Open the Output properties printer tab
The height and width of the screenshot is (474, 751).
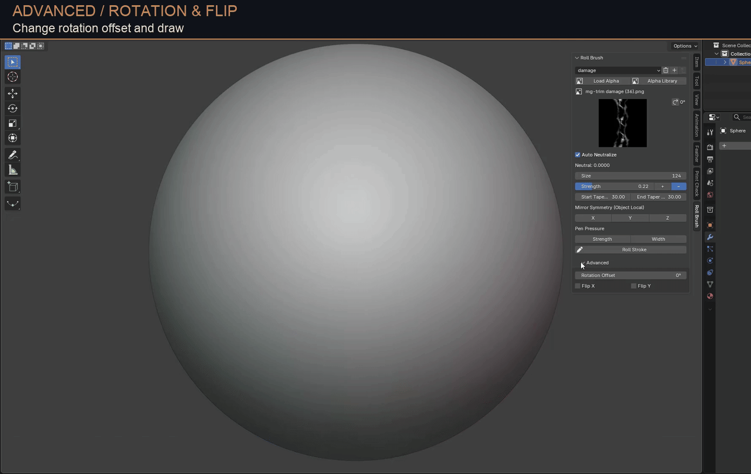[710, 159]
